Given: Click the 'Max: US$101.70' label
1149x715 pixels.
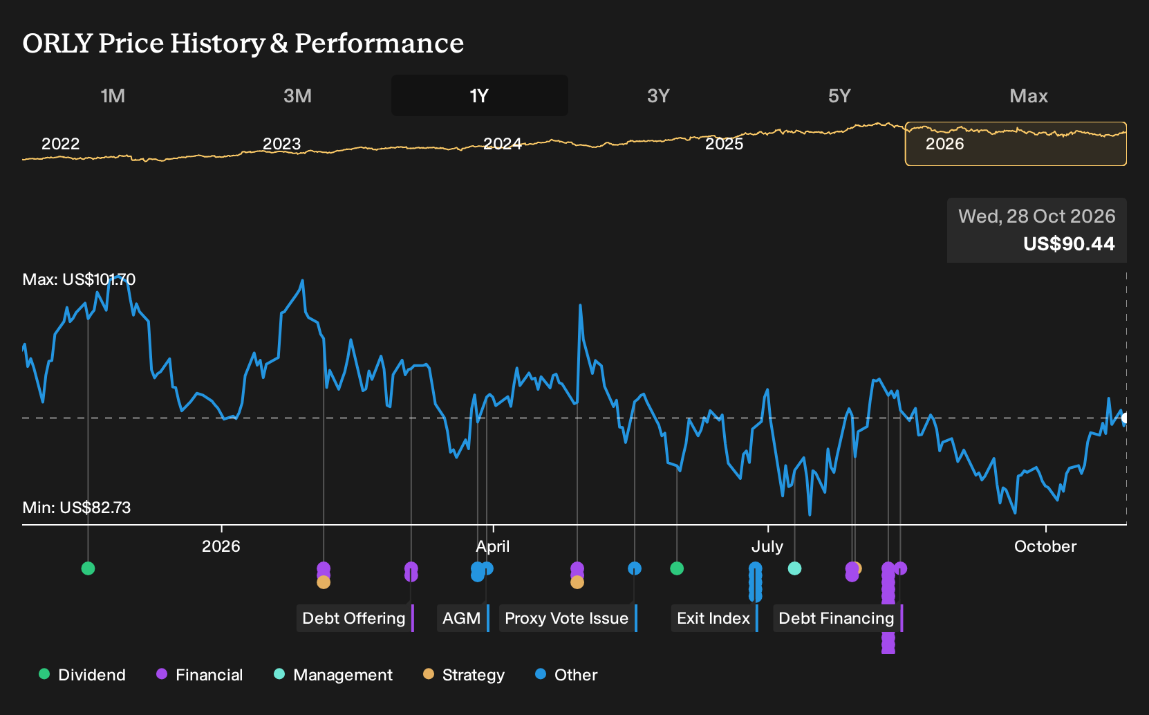Looking at the screenshot, I should 79,279.
